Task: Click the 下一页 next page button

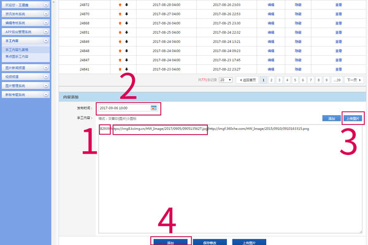Action: (351, 80)
